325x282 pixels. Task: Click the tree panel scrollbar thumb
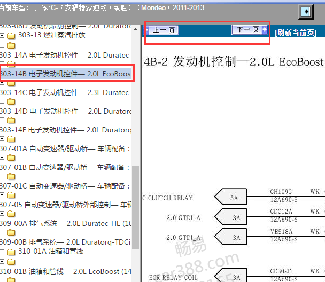click(136, 207)
